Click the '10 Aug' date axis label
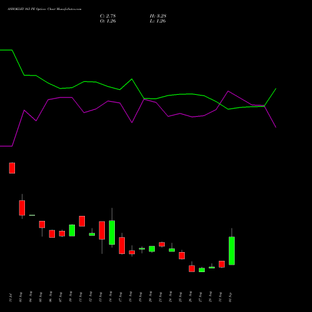The height and width of the screenshot is (312, 312). tap(71, 297)
